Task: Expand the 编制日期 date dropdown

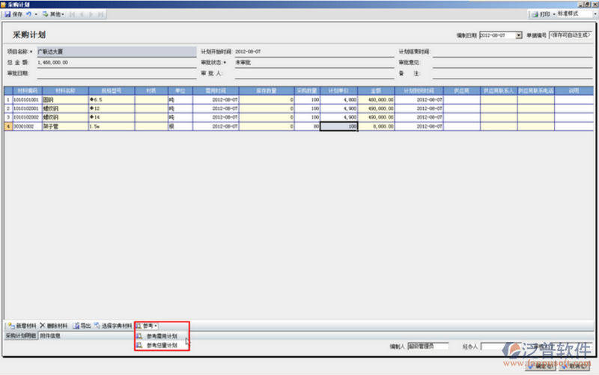Action: tap(520, 35)
